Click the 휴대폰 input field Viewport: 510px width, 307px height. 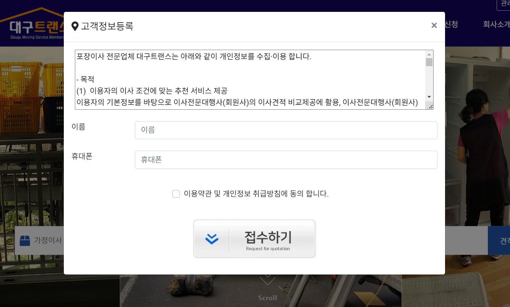point(286,159)
